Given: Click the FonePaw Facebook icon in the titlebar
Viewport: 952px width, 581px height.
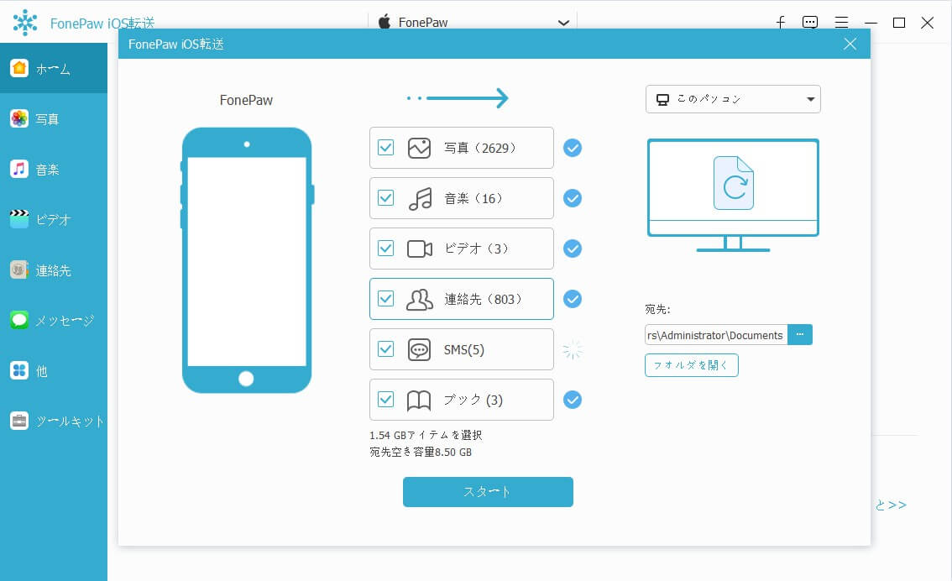Looking at the screenshot, I should pyautogui.click(x=780, y=22).
